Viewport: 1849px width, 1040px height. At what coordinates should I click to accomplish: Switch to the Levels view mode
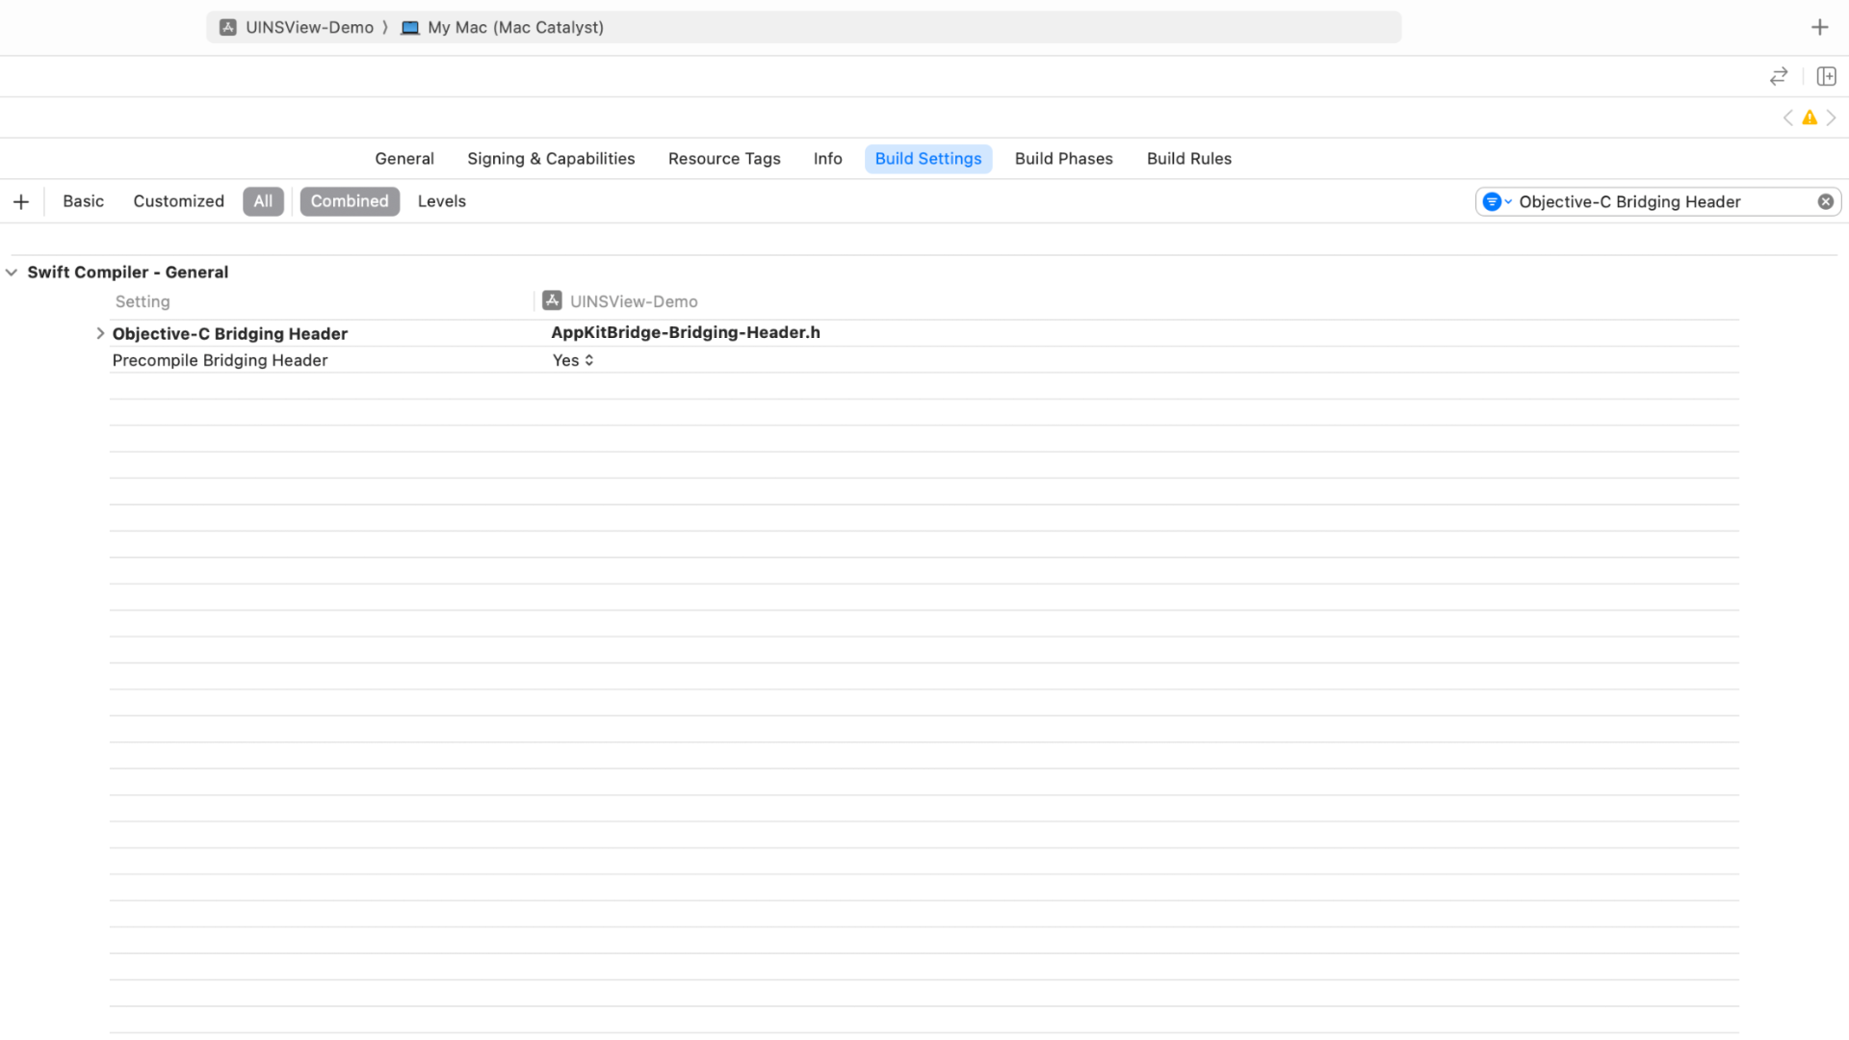pyautogui.click(x=441, y=201)
